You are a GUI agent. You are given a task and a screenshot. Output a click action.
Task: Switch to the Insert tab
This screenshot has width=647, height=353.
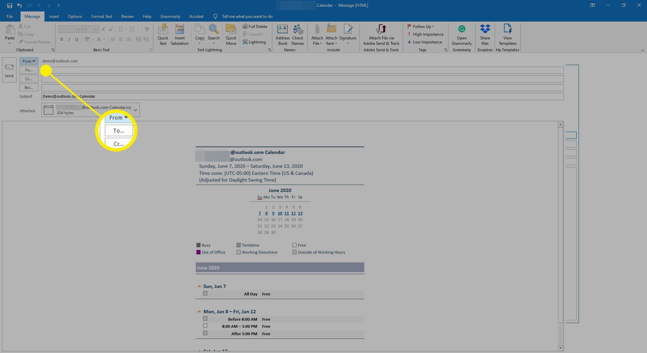[54, 16]
